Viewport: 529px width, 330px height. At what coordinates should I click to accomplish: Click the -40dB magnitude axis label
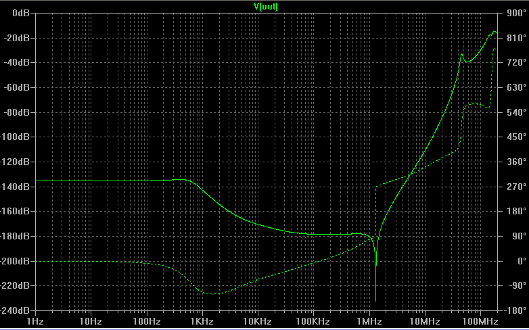[16, 62]
